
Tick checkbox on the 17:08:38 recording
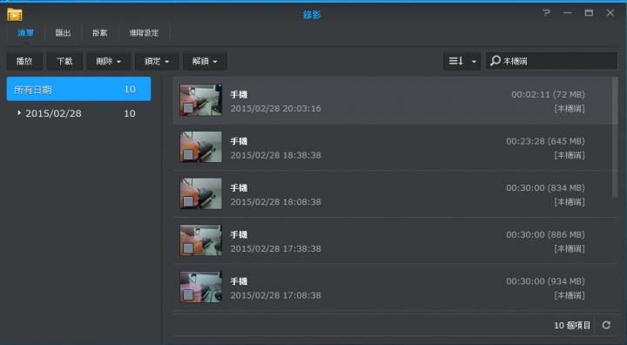click(188, 295)
